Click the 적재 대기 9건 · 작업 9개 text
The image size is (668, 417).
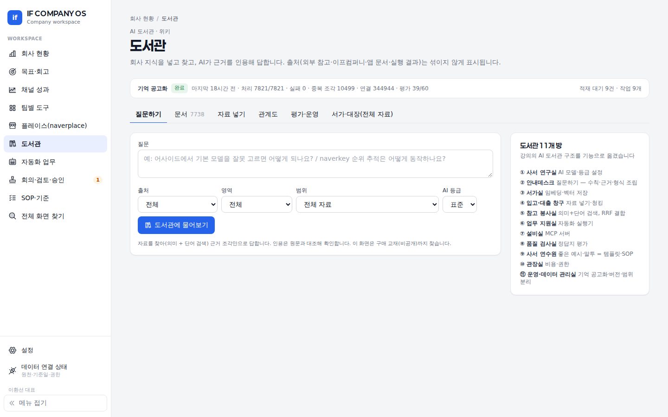pos(610,88)
